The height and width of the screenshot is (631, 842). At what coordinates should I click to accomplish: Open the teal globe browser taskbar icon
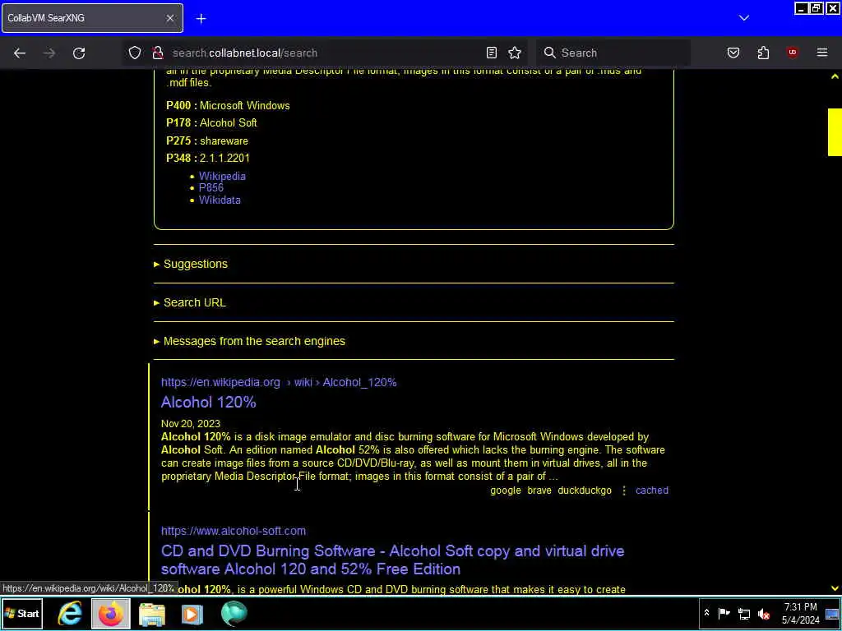point(234,614)
